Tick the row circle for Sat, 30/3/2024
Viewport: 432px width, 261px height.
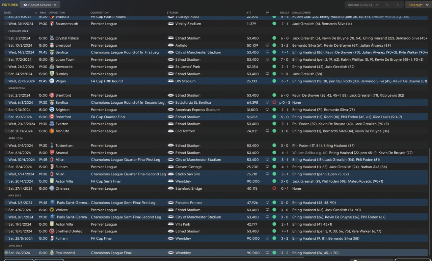click(6, 131)
